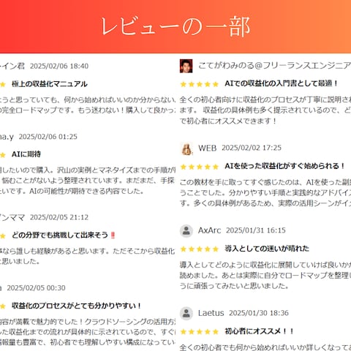Click the timestamp 2025/01/31 16:15
The height and width of the screenshot is (351, 351).
click(256, 230)
